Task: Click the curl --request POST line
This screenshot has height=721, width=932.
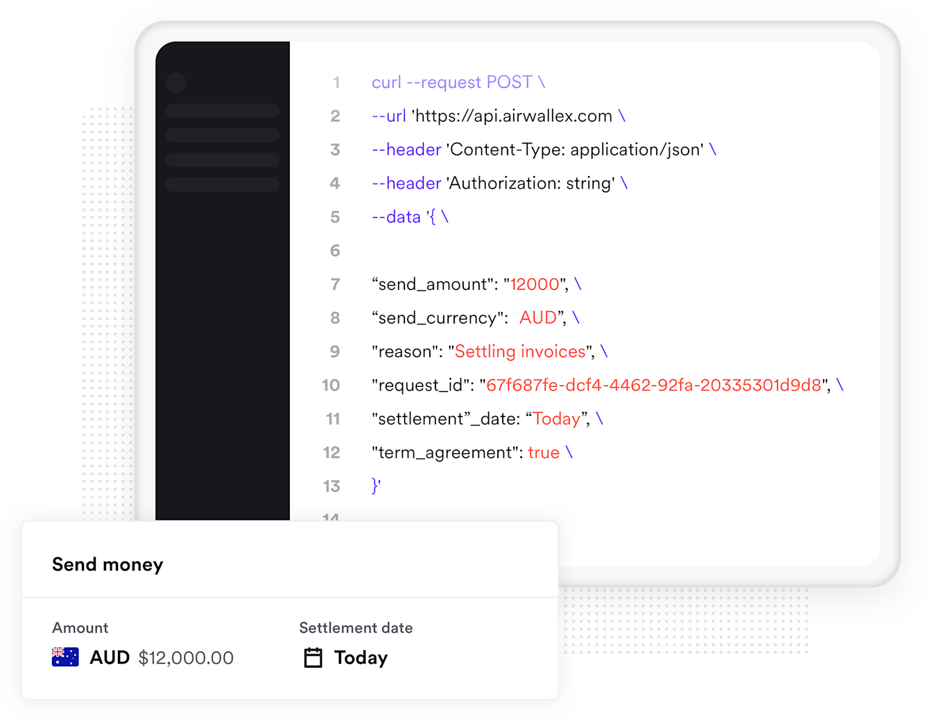Action: click(x=458, y=82)
